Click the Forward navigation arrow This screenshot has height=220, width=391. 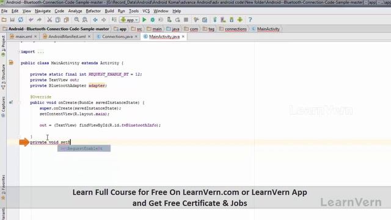click(x=103, y=20)
